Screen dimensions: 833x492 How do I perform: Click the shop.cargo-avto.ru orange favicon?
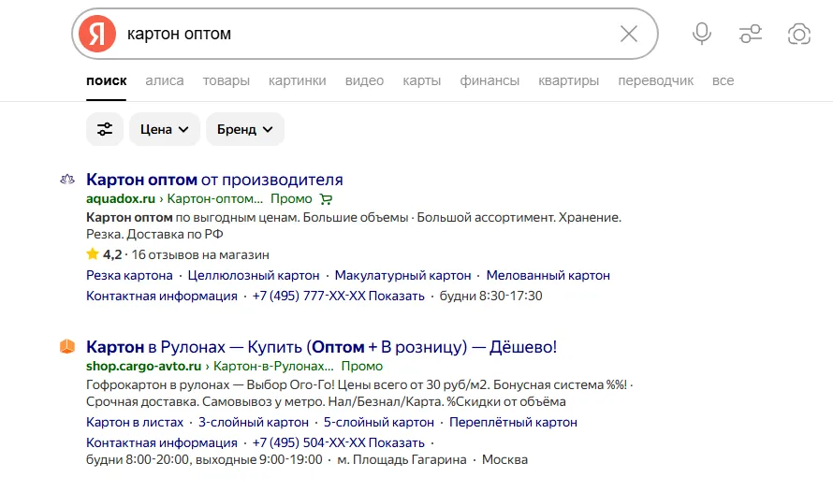click(67, 347)
